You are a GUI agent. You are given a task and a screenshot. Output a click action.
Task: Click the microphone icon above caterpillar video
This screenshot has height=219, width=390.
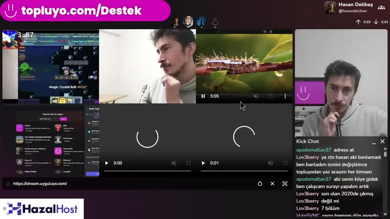[x=271, y=32]
